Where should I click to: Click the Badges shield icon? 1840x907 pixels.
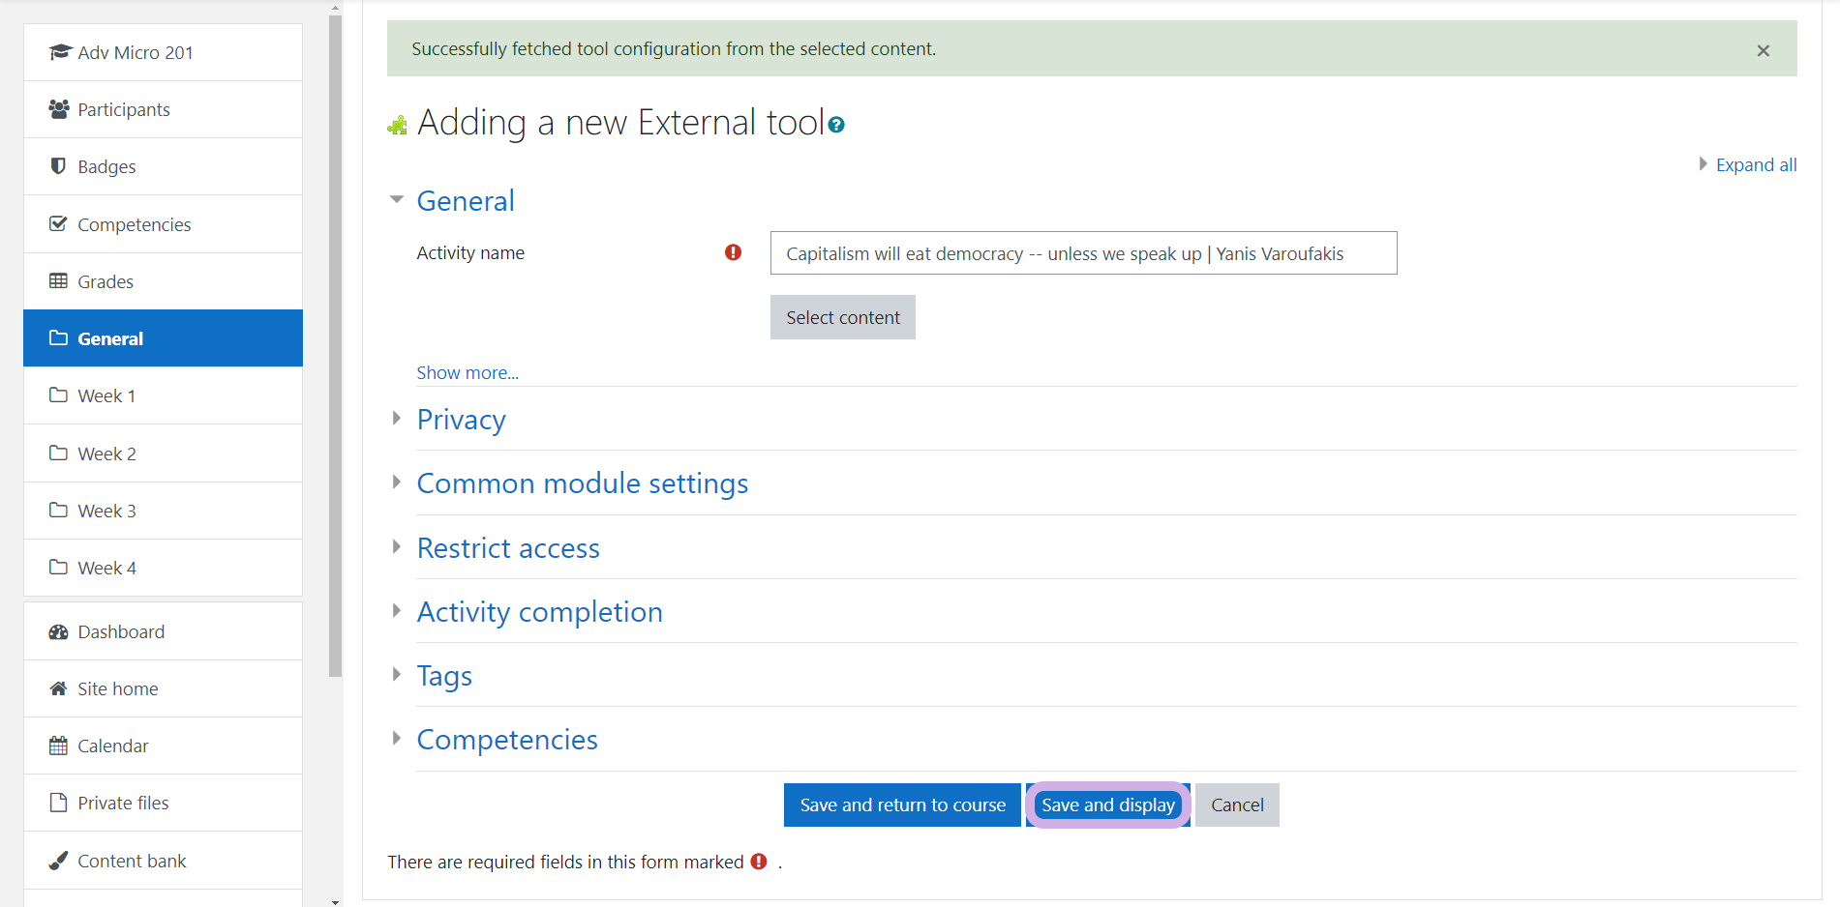[59, 166]
